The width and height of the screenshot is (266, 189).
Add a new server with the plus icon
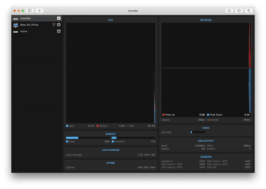click(39, 11)
